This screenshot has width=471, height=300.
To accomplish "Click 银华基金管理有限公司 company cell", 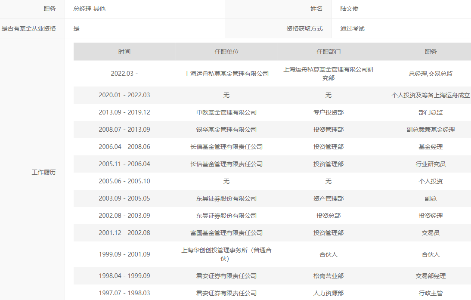I will (227, 130).
